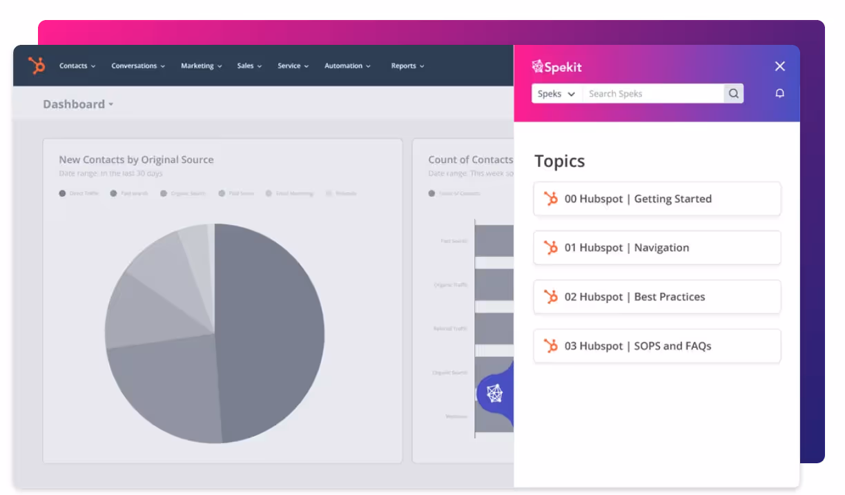Click the Count of Contacts chart title
Screen dimensions: 845x495
coord(471,159)
